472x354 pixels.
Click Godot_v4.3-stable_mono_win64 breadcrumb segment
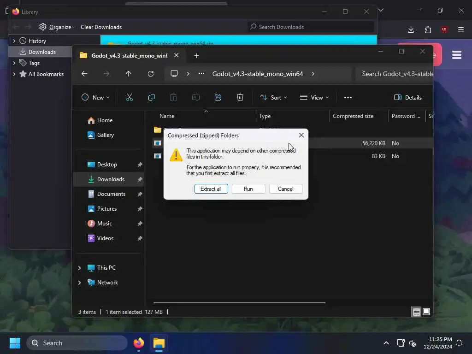[x=258, y=74]
